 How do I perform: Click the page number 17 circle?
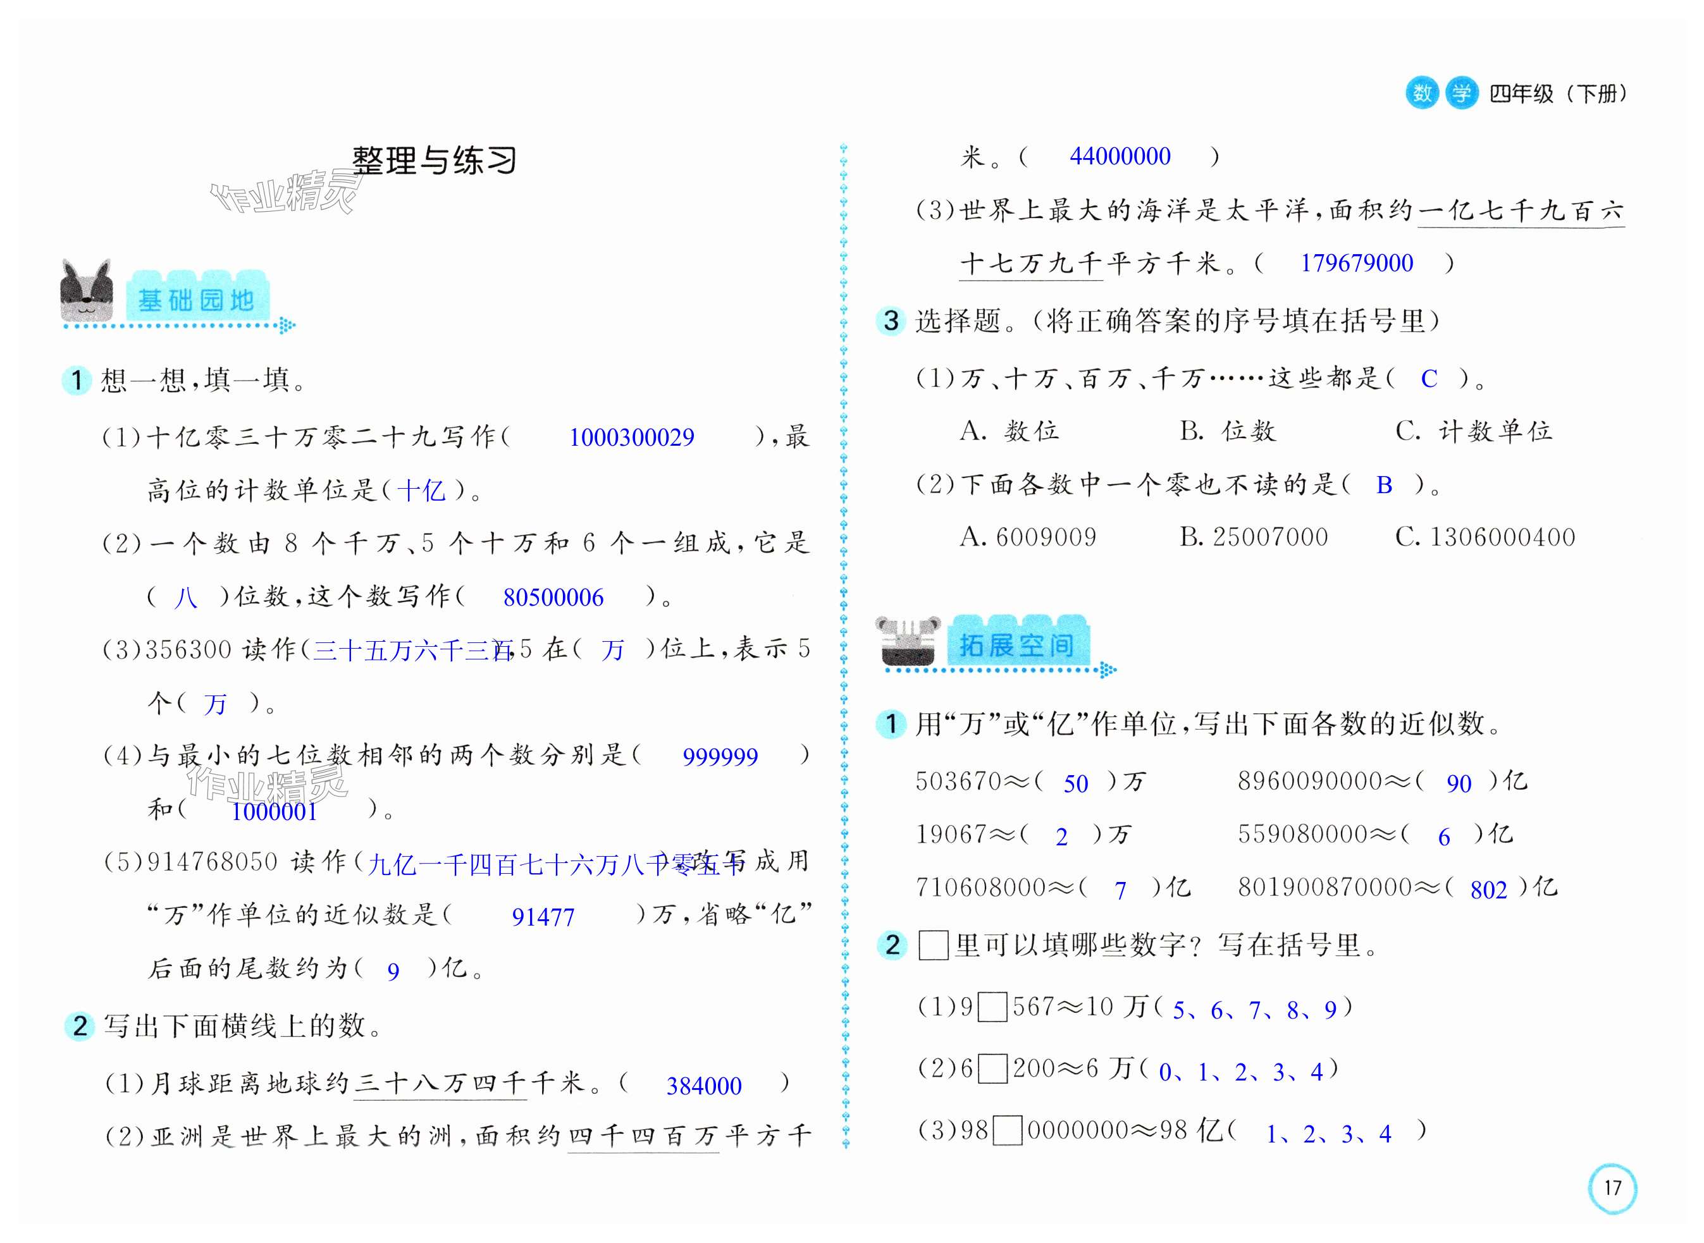click(1612, 1188)
